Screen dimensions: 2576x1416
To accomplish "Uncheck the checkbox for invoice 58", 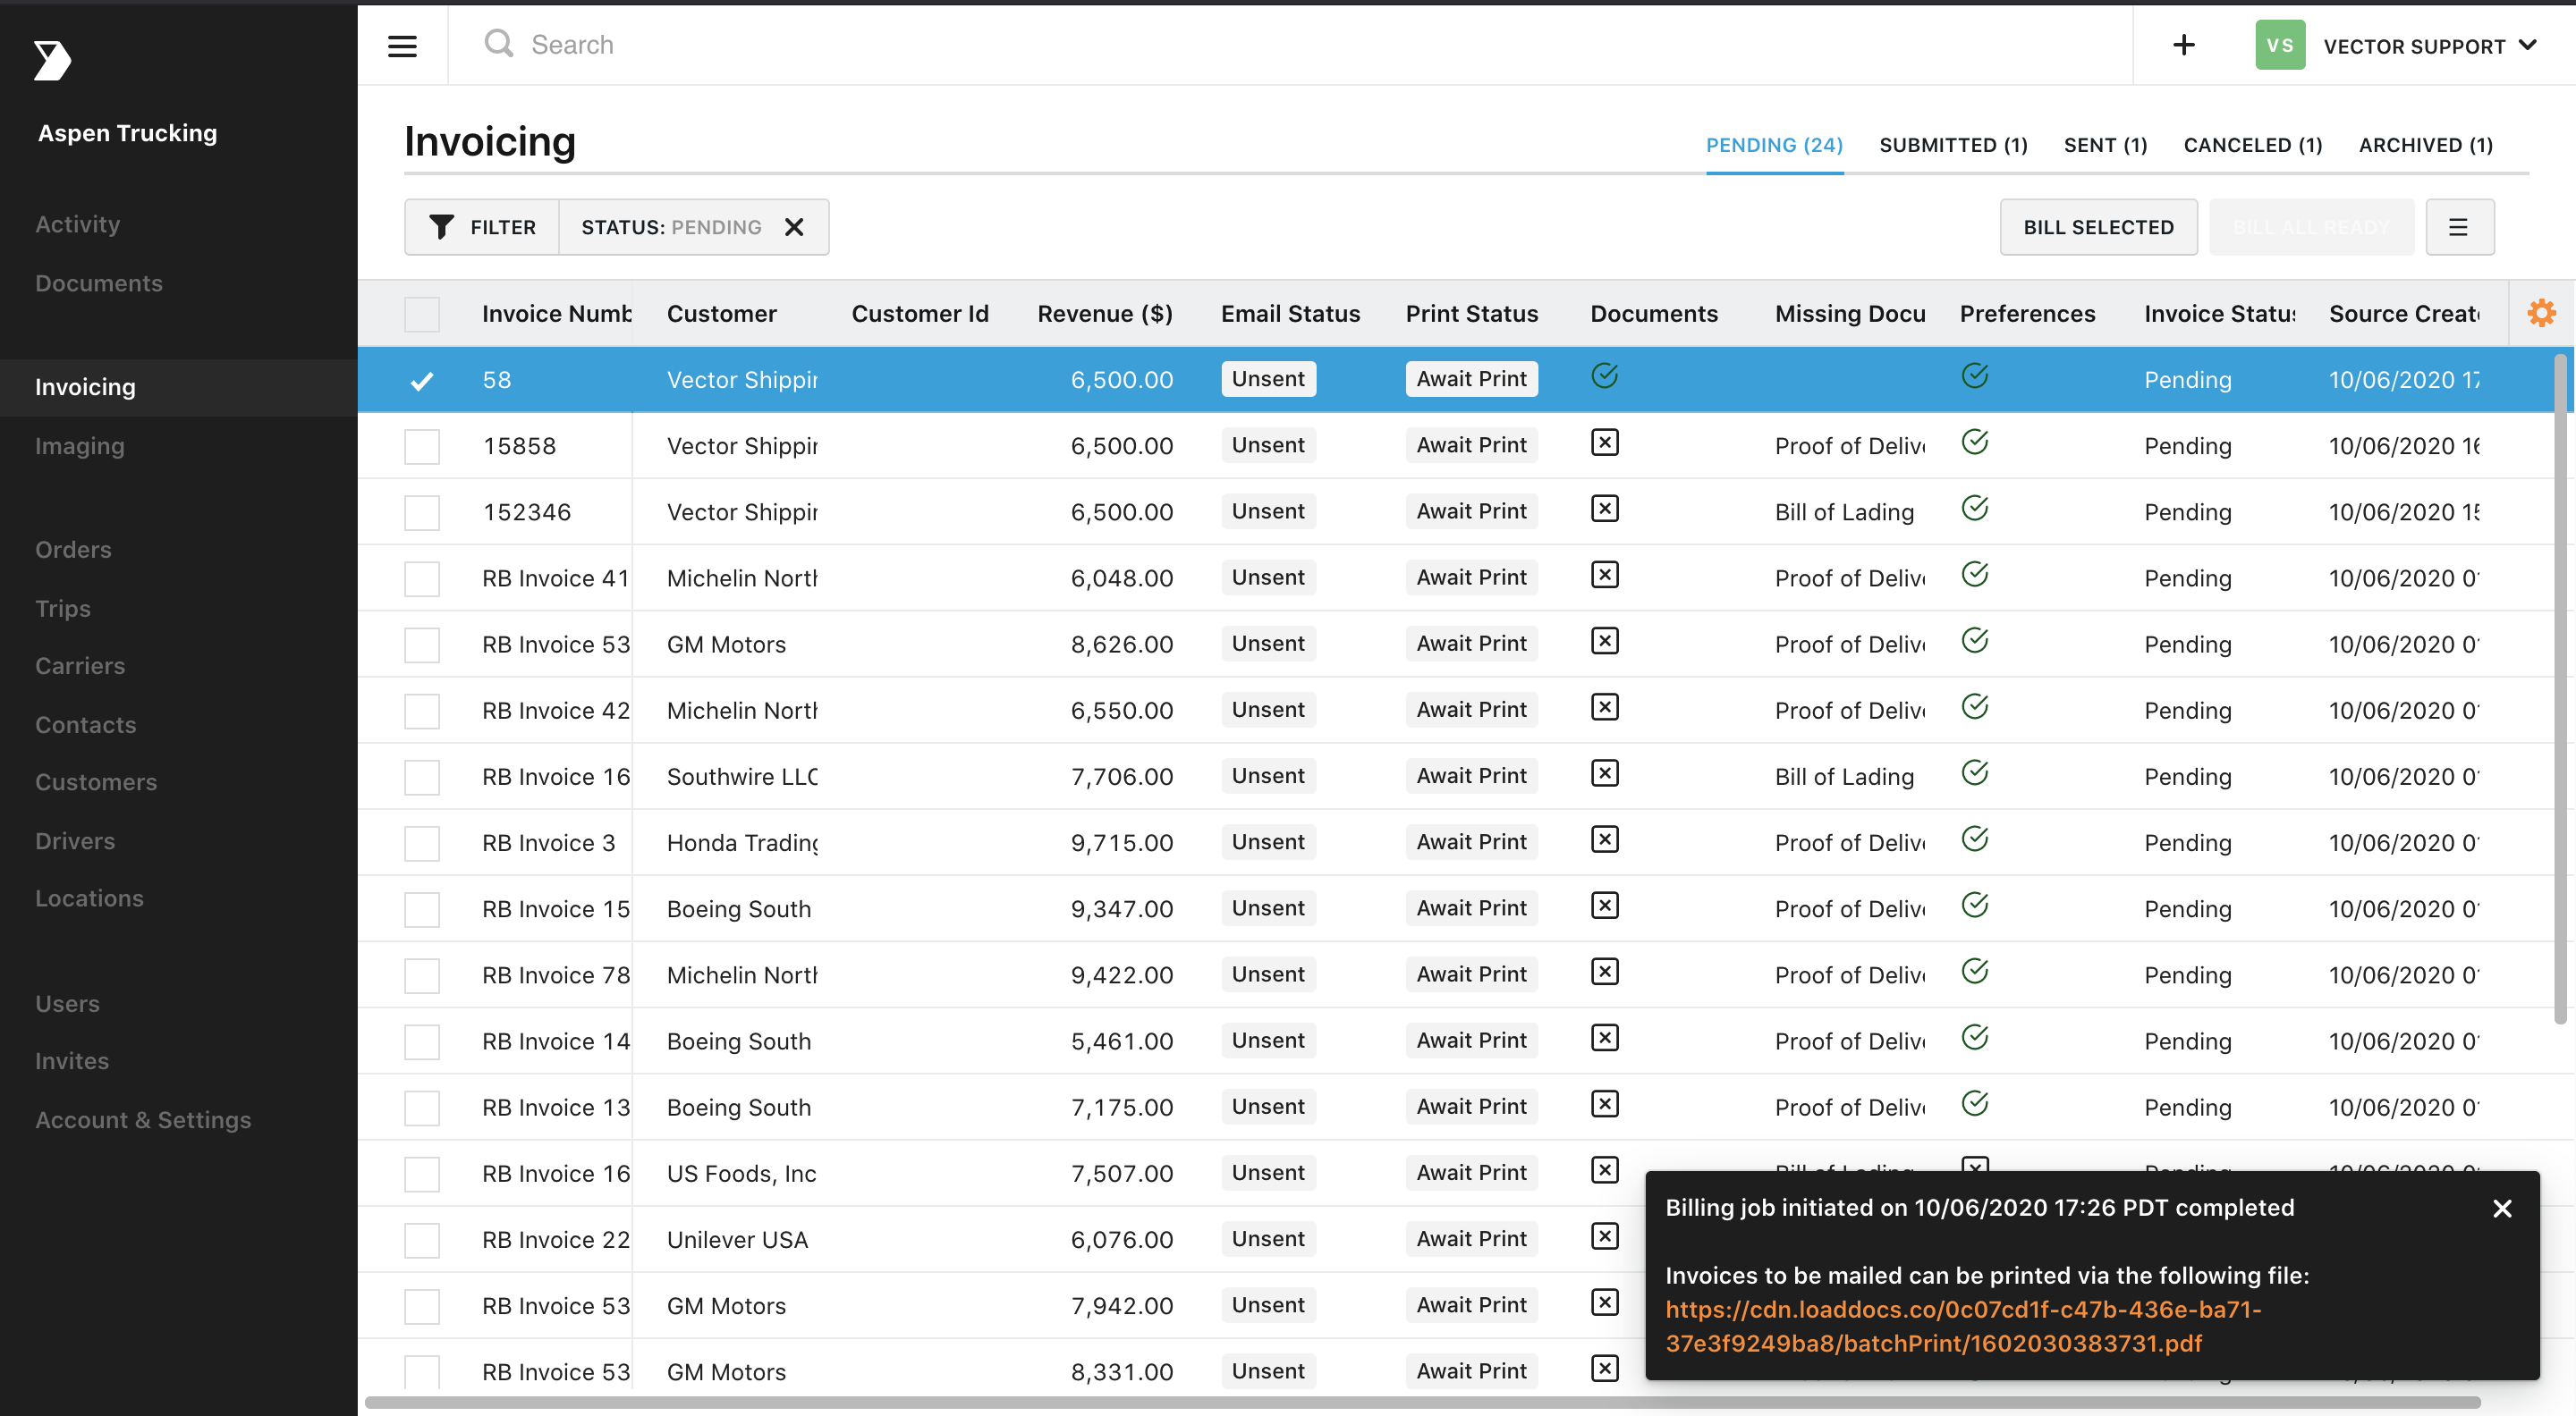I will tap(422, 380).
